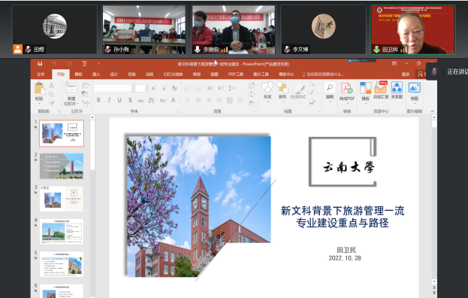This screenshot has width=468, height=298.
Task: Click the Undo arrow in the quick access toolbar
Action: [x=55, y=63]
